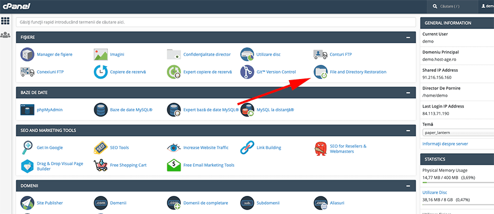The image size is (494, 214).
Task: Click the Conturi FTP link
Action: (340, 54)
